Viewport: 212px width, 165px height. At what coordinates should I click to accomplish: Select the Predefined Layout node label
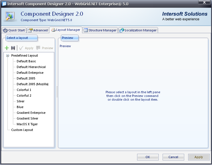pos(25,55)
